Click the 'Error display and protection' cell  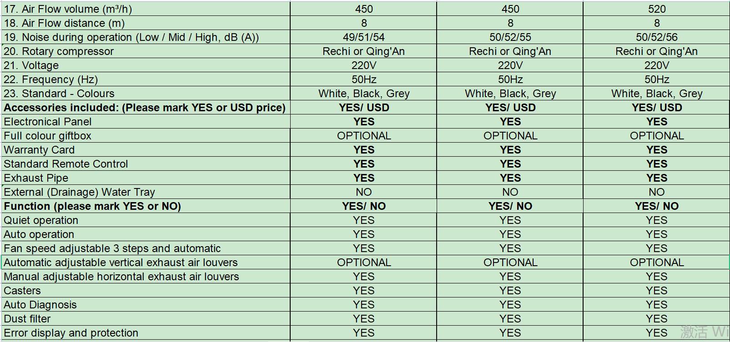[71, 333]
